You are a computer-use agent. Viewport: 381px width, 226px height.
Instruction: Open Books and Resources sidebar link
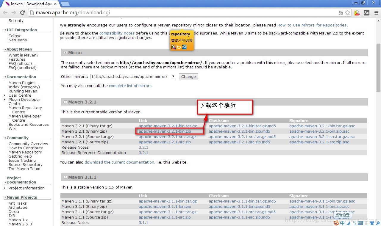pos(29,125)
